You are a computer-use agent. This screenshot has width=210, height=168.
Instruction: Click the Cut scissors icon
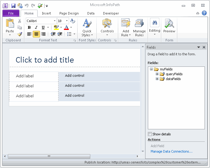[x=20, y=21]
